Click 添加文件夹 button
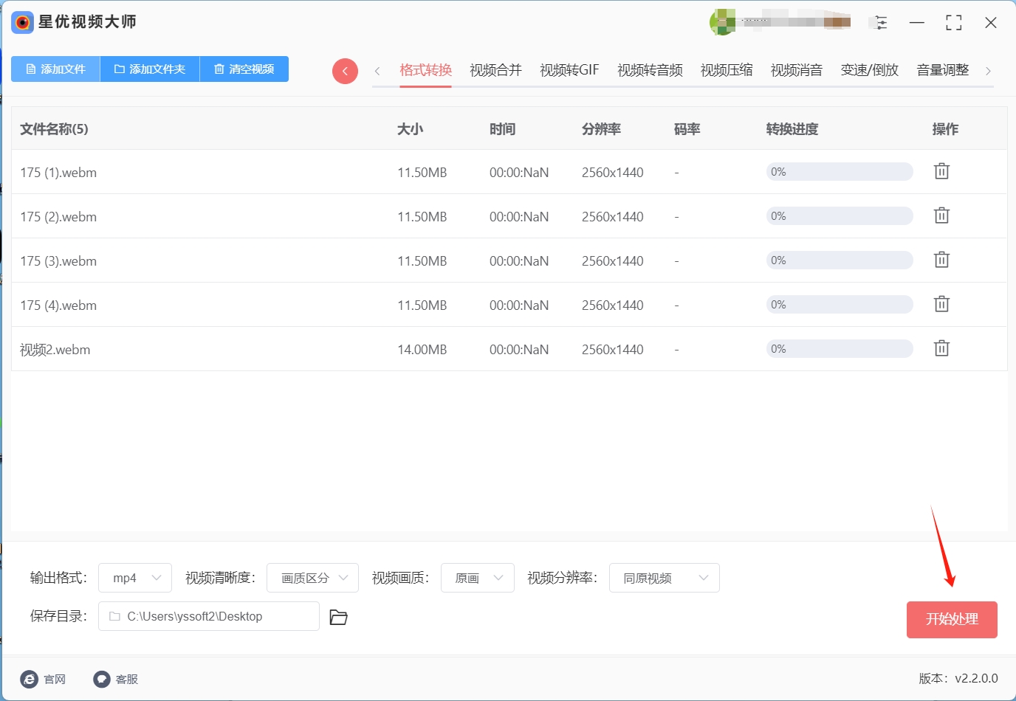 [150, 69]
